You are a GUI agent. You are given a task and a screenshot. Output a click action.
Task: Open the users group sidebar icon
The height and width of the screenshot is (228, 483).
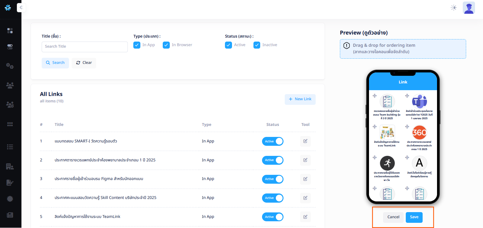[10, 85]
